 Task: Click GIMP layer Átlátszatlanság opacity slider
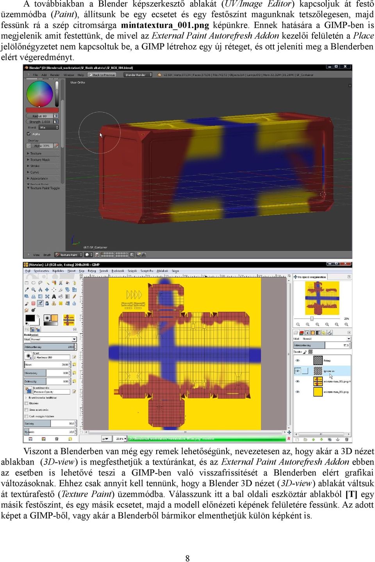(x=322, y=345)
